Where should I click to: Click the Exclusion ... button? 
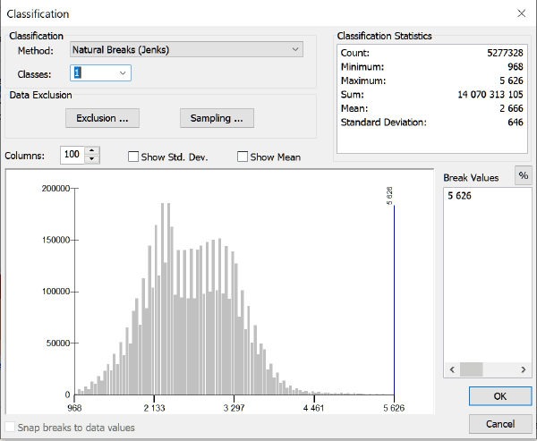pos(102,118)
